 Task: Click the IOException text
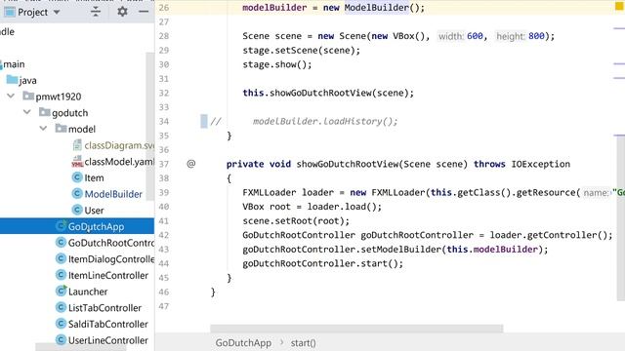540,164
